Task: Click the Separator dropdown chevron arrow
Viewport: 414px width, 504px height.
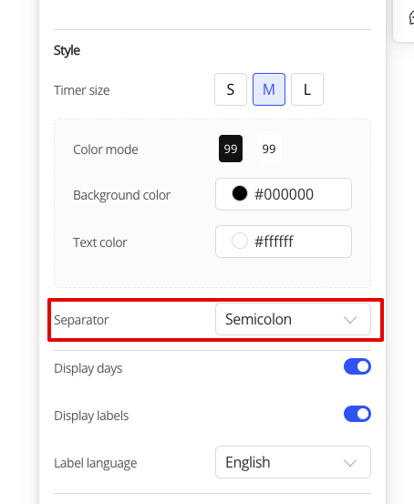Action: pos(349,320)
